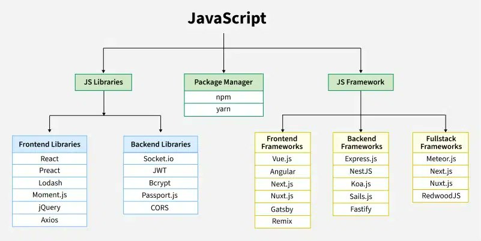
Task: Select the Backend Frameworks header
Action: point(361,143)
